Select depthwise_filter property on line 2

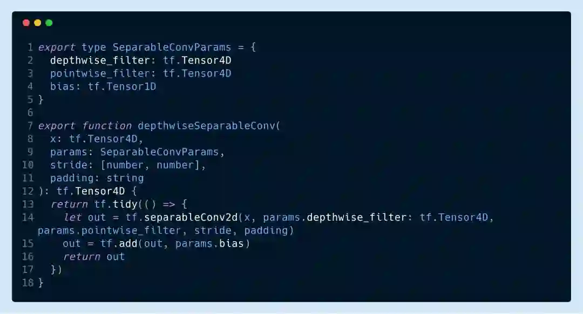pos(100,60)
